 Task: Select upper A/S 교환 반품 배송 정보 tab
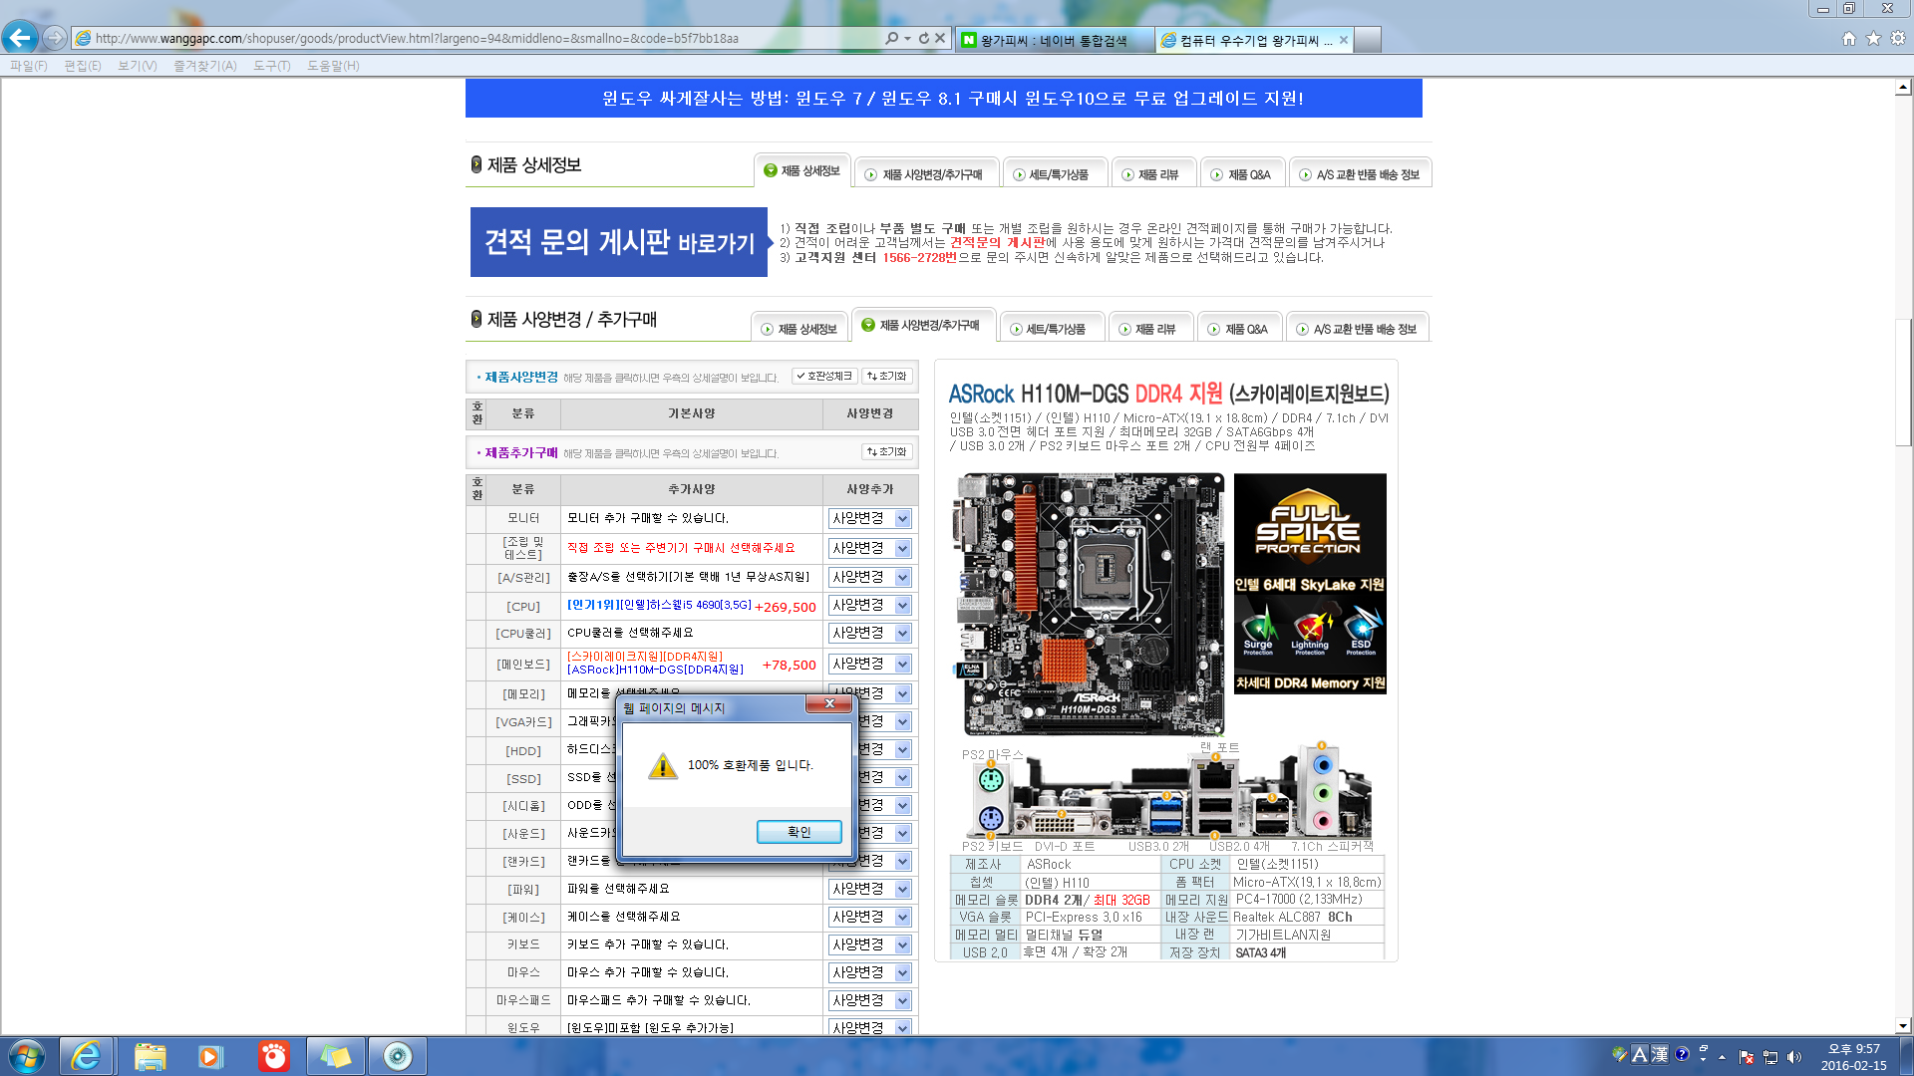pyautogui.click(x=1360, y=174)
